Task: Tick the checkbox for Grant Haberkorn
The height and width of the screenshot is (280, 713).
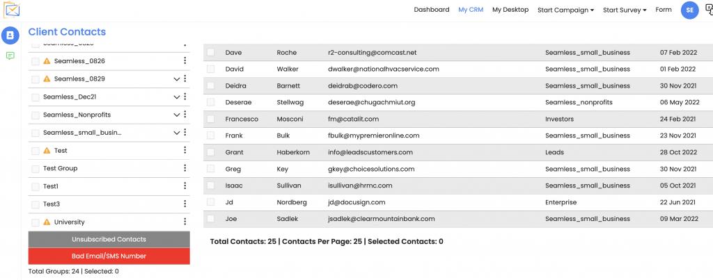Action: [x=211, y=152]
